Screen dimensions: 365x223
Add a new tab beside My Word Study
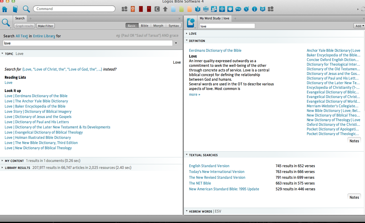[235, 19]
